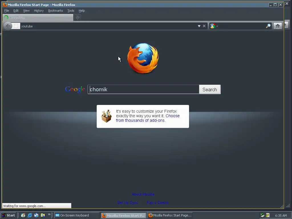Switch to the second Mozilla Firefox Start Page taskbar button
Viewport: 292px width, 219px height.
click(170, 215)
